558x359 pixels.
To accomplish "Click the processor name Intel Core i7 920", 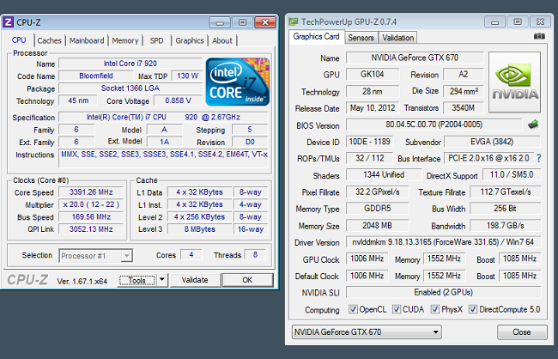I will pyautogui.click(x=130, y=64).
